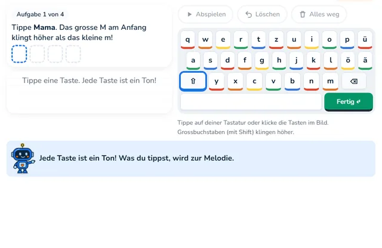Tap the g key
382x248 pixels.
point(262,60)
